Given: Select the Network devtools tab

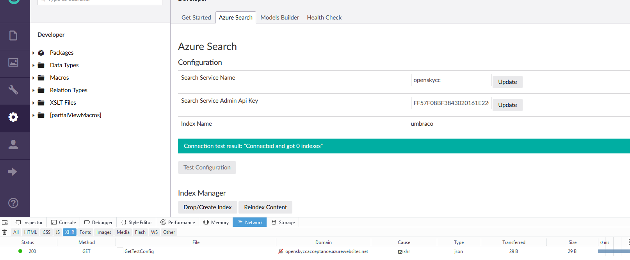Looking at the screenshot, I should (250, 223).
